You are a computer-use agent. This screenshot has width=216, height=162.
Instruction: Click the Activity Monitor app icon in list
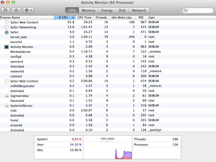click(x=7, y=47)
